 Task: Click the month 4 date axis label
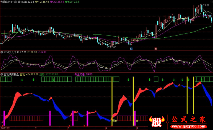106,128
